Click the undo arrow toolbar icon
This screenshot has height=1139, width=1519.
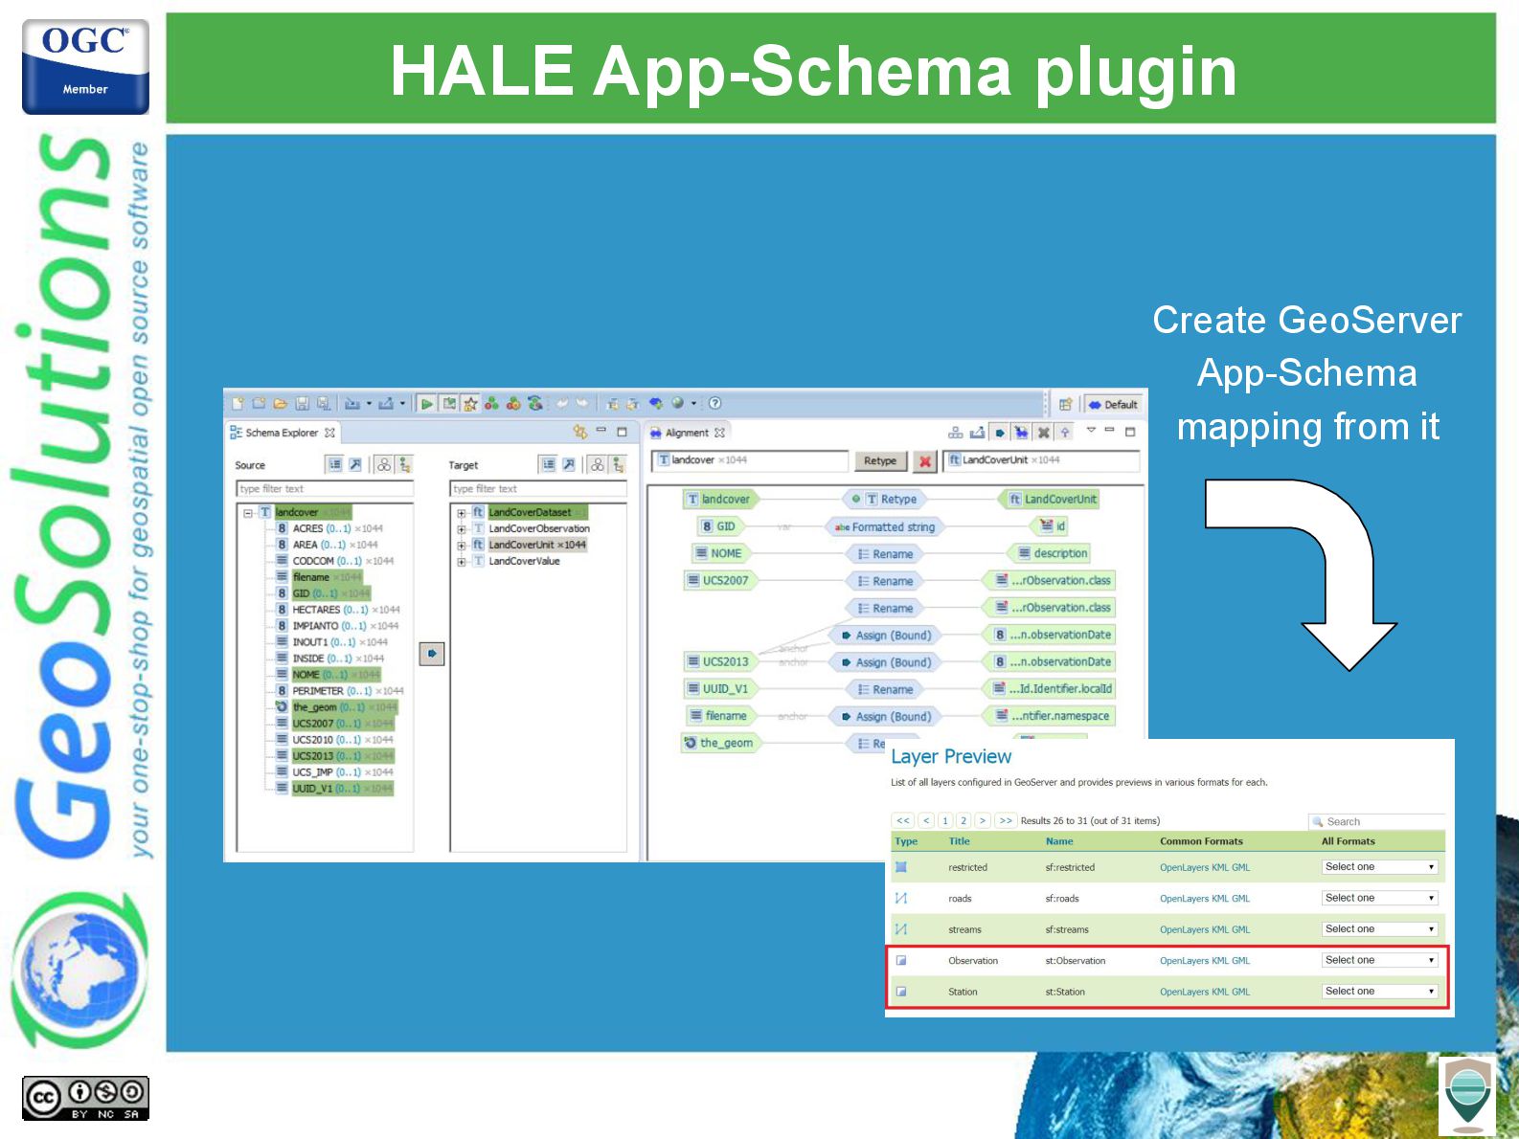pyautogui.click(x=562, y=404)
